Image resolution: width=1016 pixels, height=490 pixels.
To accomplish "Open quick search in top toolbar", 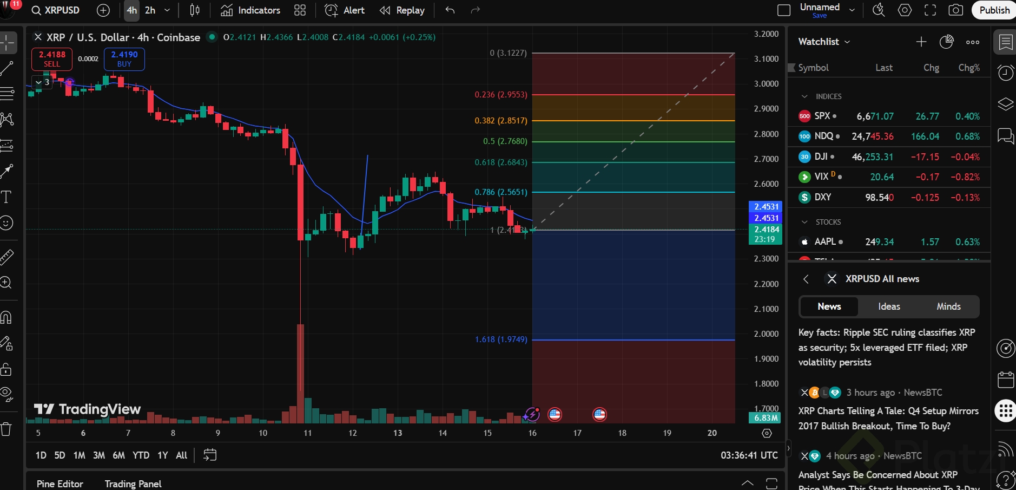I will click(879, 10).
